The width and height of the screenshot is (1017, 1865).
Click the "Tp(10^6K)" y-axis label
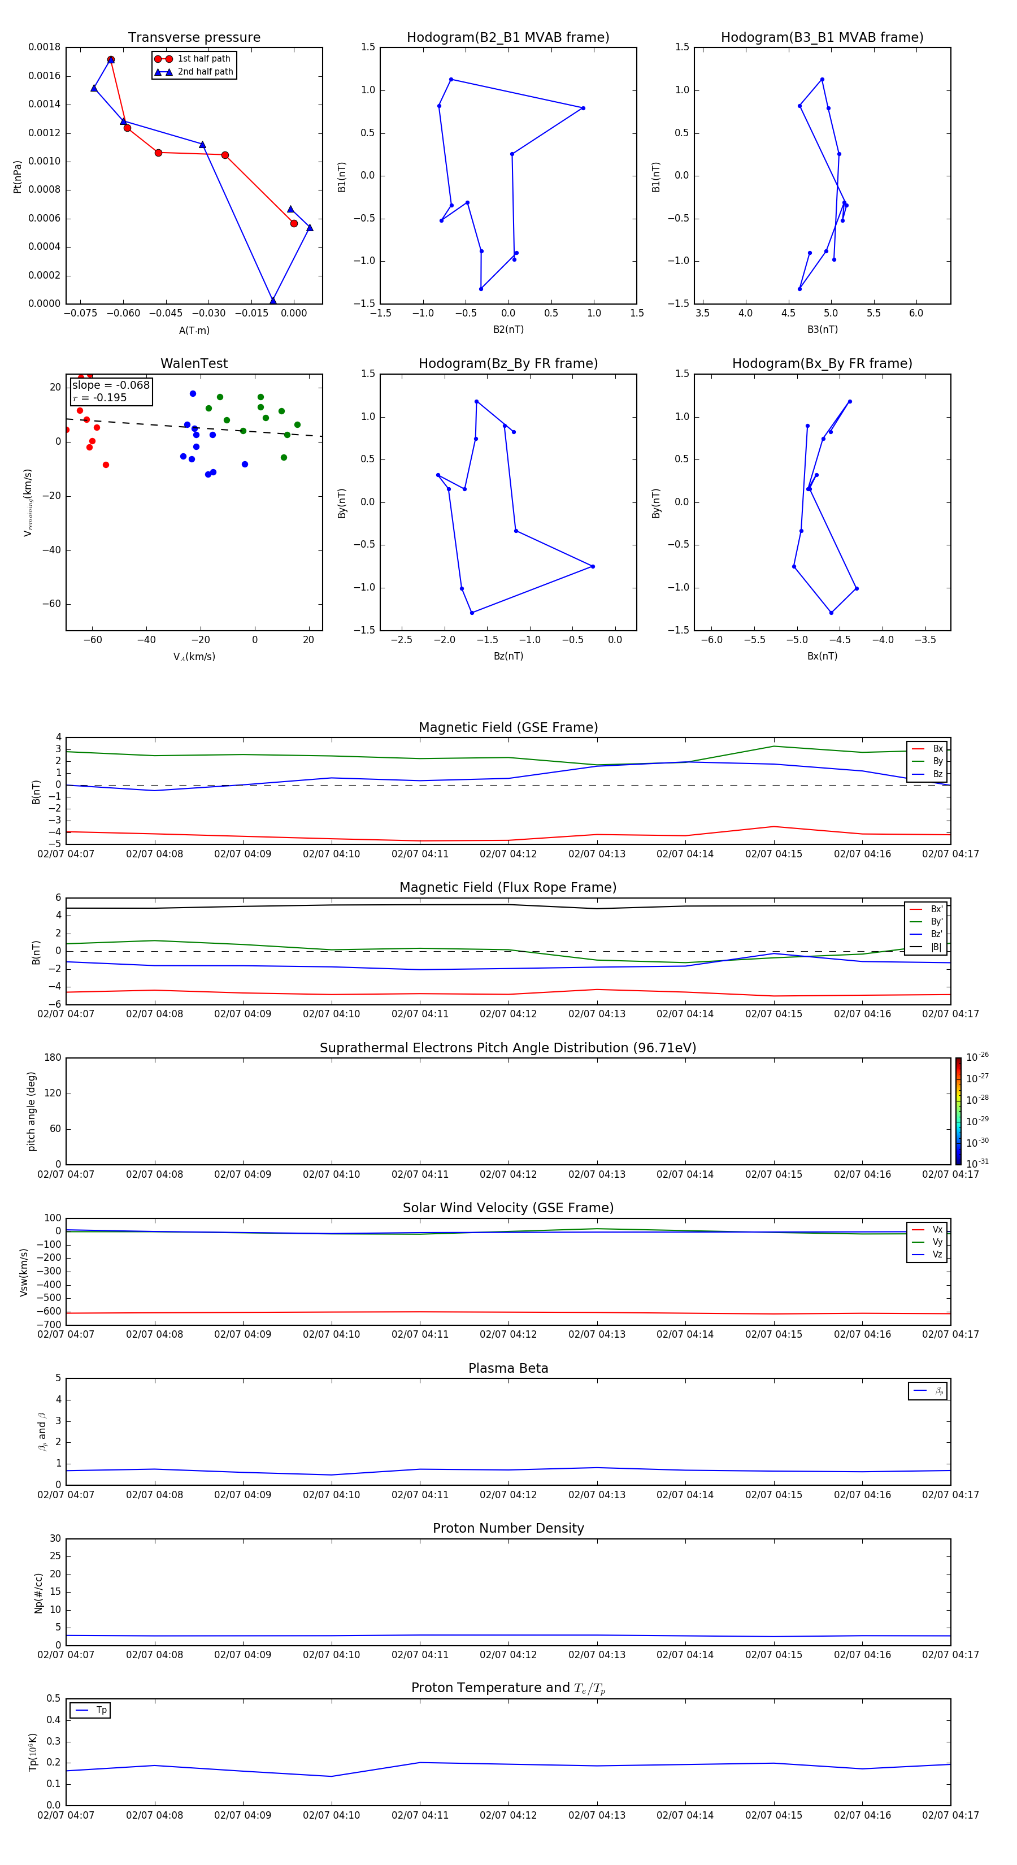(x=33, y=1752)
